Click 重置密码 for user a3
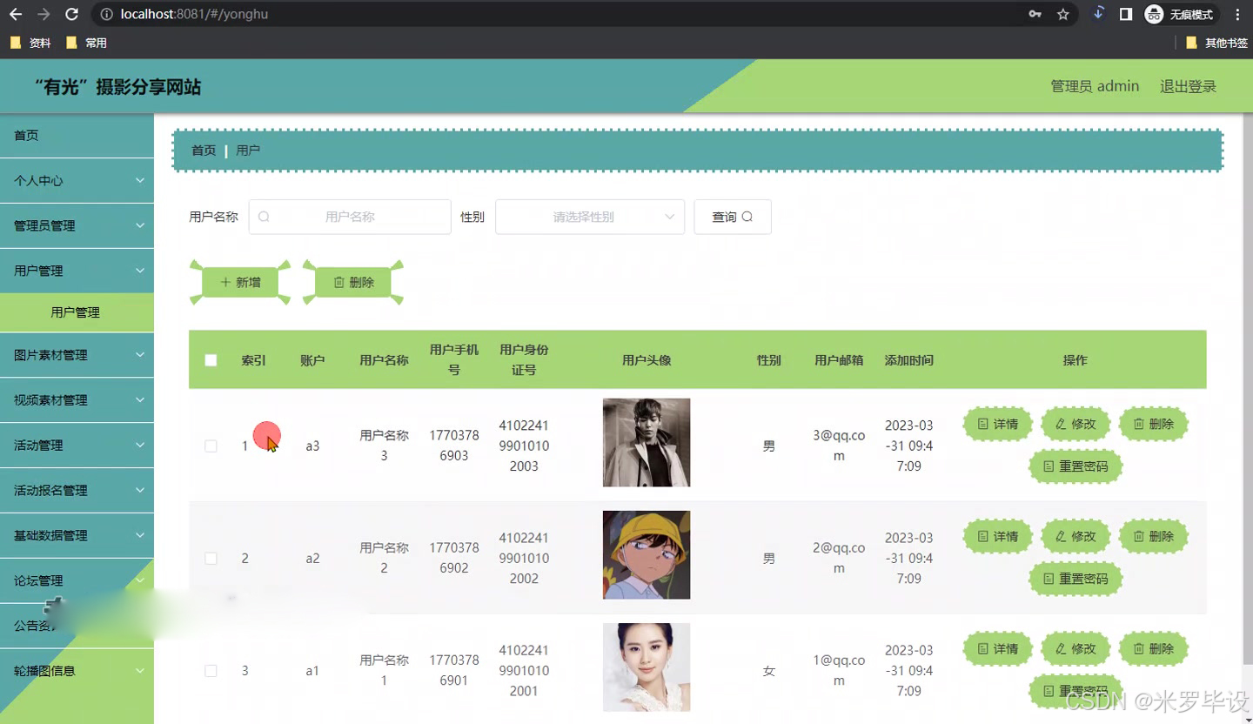This screenshot has width=1253, height=724. [x=1075, y=466]
